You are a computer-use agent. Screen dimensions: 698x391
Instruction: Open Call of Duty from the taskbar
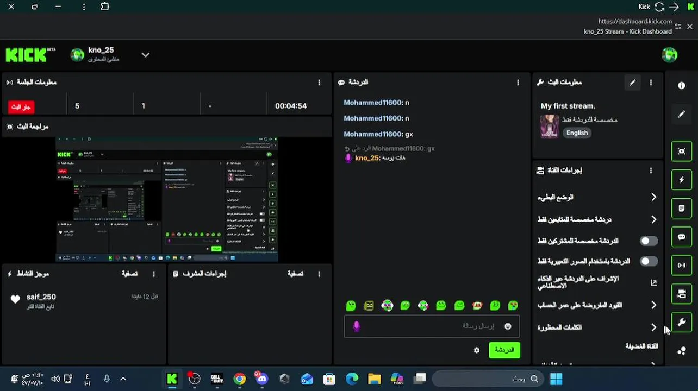pos(217,379)
